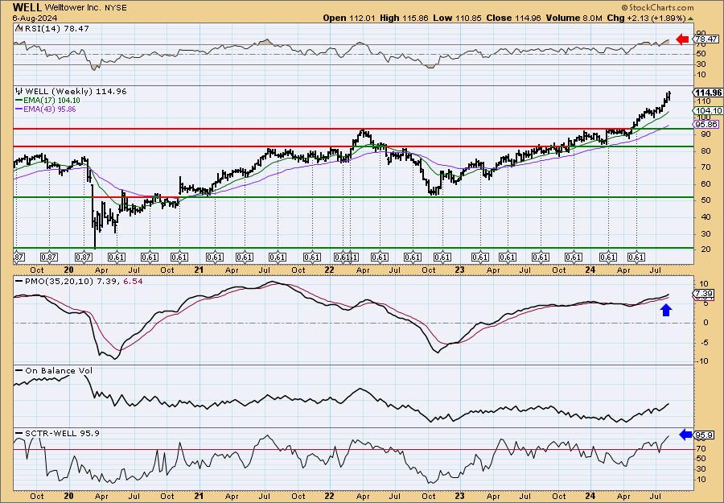Select the Close 114.96 value in the header
The width and height of the screenshot is (724, 503).
(x=513, y=18)
